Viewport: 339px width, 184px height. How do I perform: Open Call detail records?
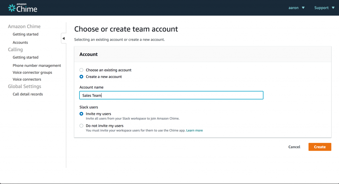click(28, 94)
